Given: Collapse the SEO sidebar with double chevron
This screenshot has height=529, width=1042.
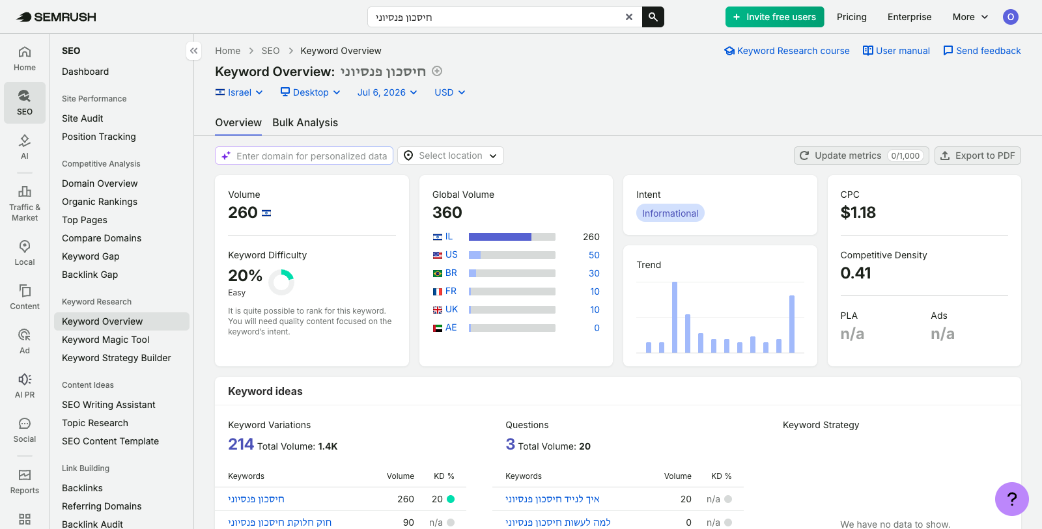Looking at the screenshot, I should (x=193, y=51).
